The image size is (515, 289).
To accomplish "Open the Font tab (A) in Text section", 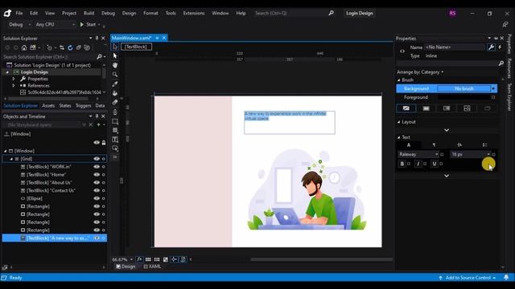I will coord(409,144).
